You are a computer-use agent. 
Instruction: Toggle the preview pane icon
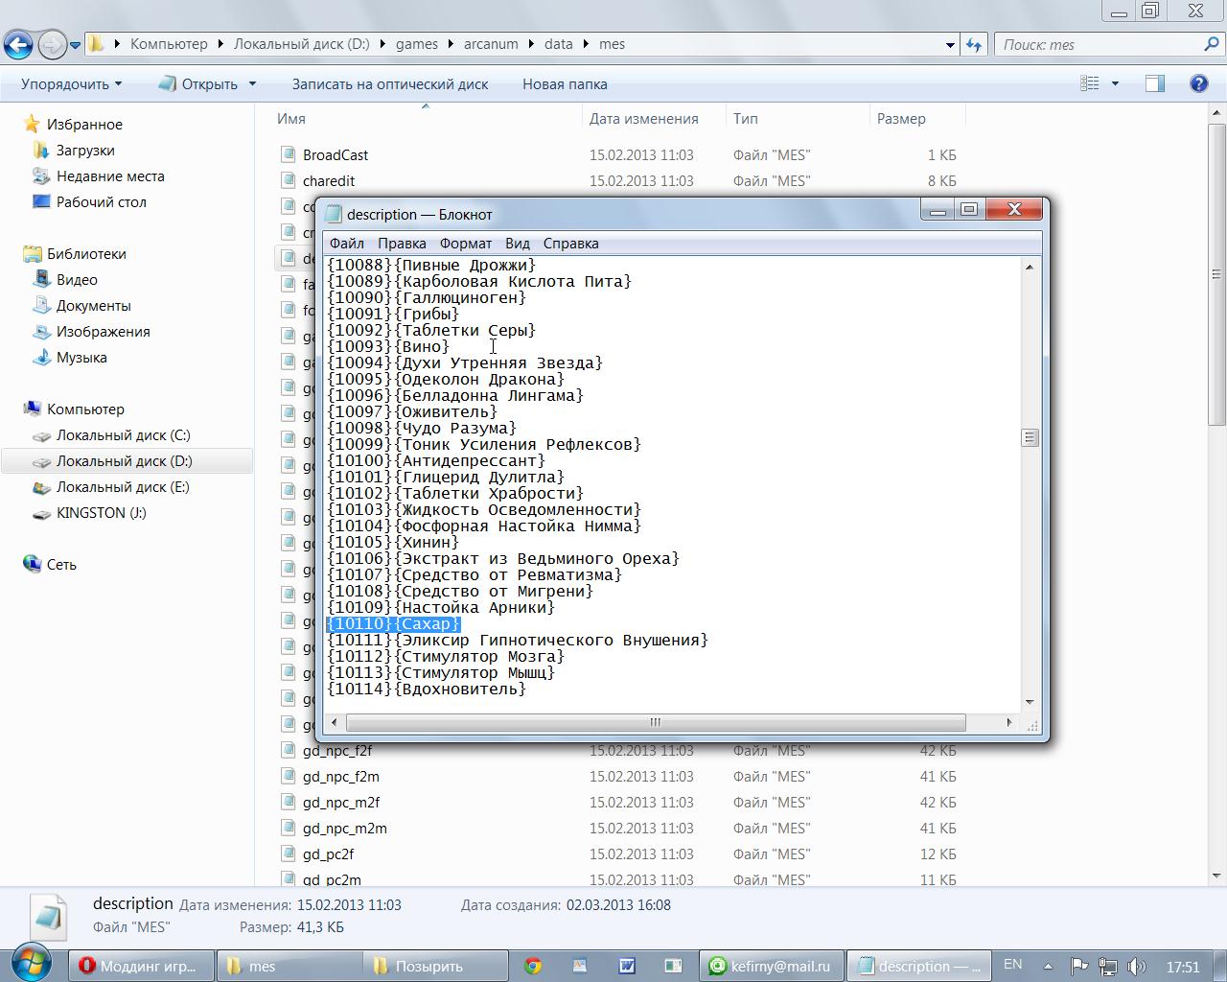[x=1155, y=84]
